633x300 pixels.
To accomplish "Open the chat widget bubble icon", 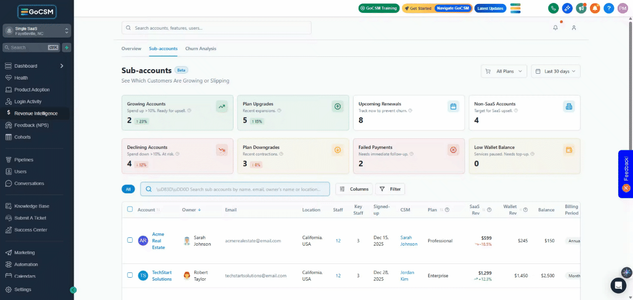I will pos(618,285).
